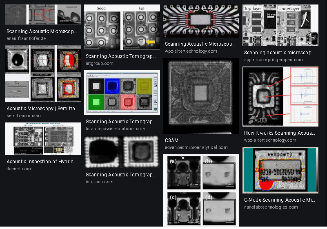Click the CSAM result title

(x=171, y=140)
